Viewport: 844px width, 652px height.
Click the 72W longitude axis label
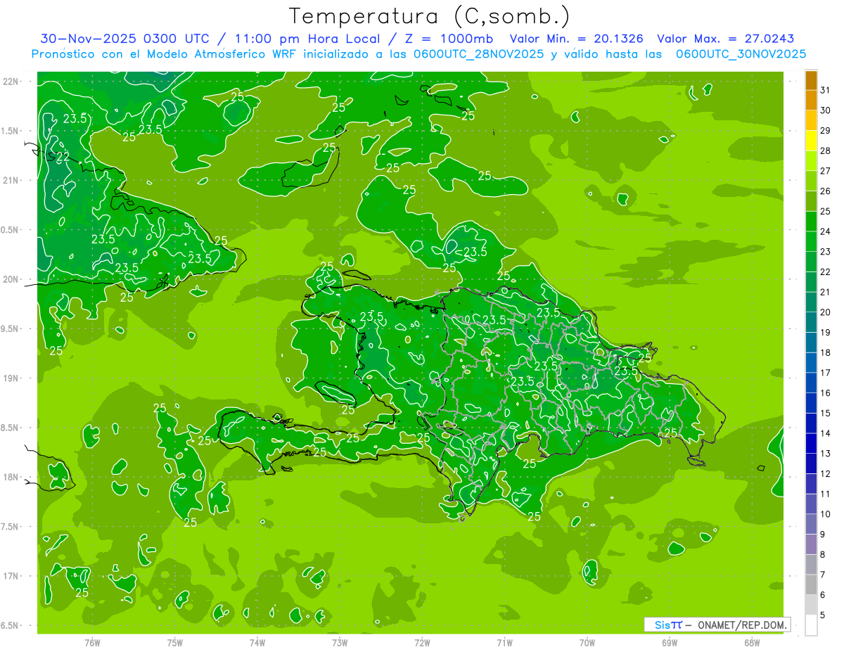422,643
